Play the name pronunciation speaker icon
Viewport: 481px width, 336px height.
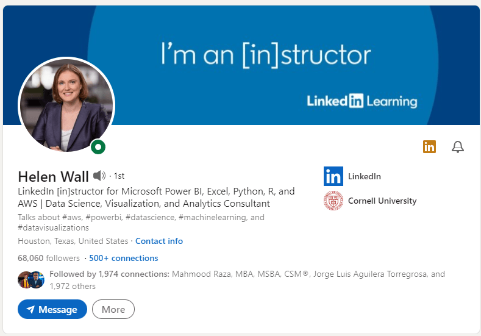tap(99, 176)
